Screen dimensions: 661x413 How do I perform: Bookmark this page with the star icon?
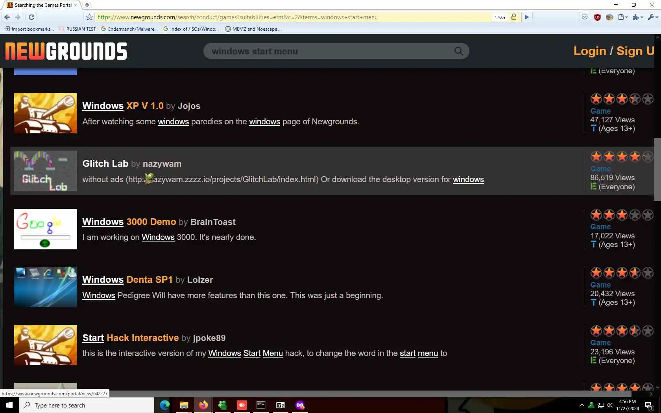(x=89, y=17)
